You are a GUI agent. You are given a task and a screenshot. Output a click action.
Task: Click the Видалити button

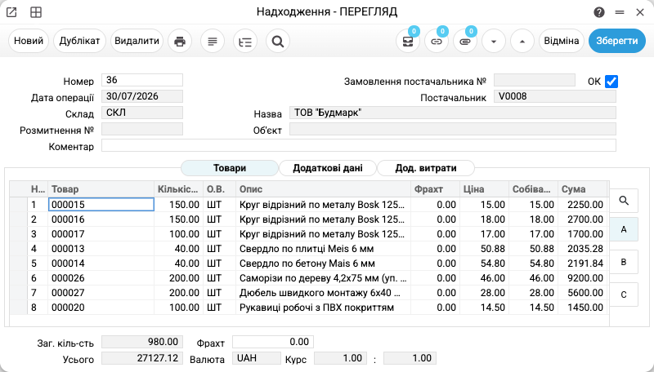click(137, 41)
